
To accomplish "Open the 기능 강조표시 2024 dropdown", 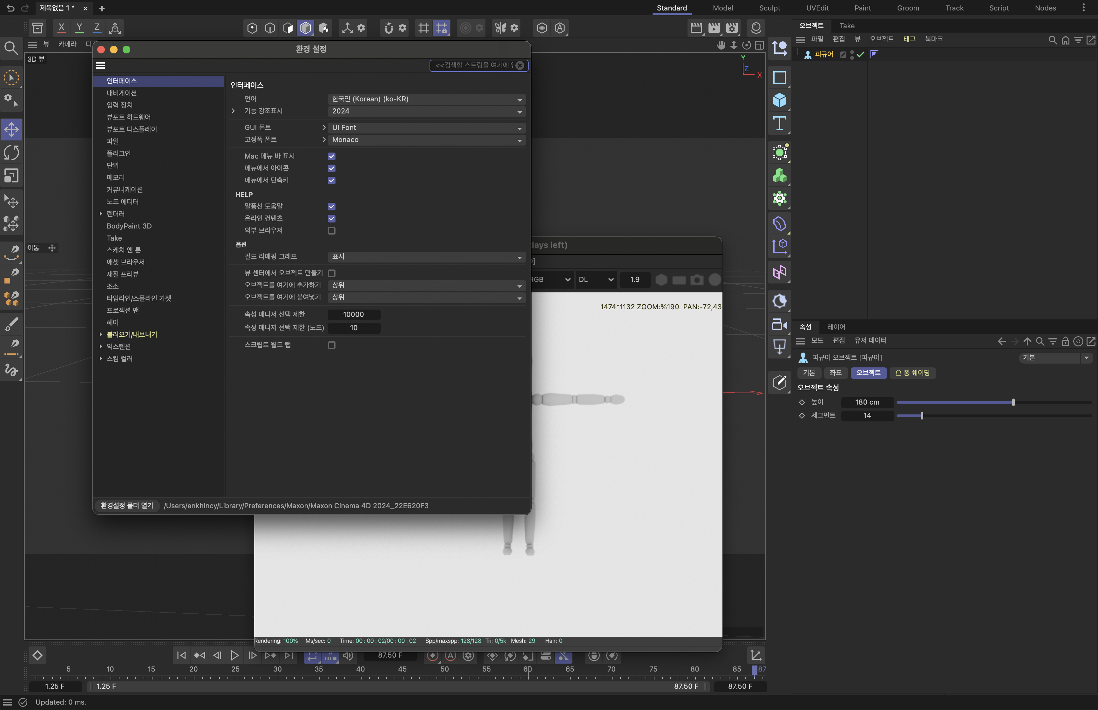I will 426,111.
